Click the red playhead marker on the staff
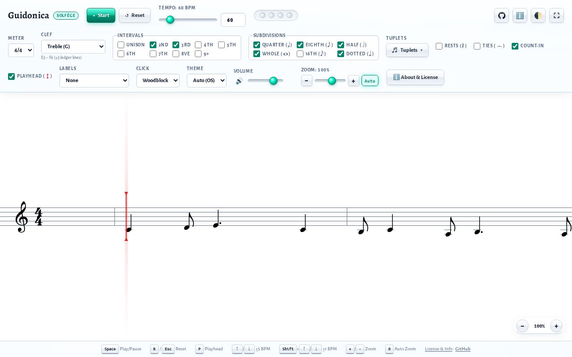This screenshot has width=572, height=357. point(126,216)
